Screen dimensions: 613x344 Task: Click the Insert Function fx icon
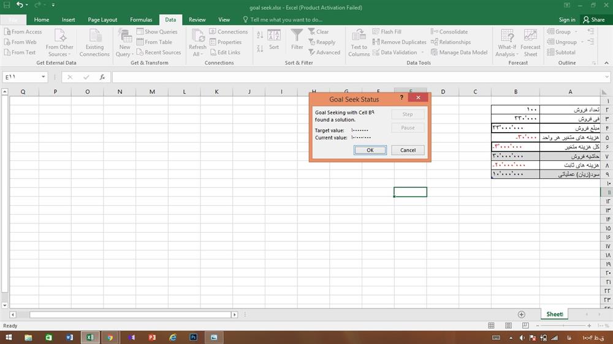[x=102, y=77]
